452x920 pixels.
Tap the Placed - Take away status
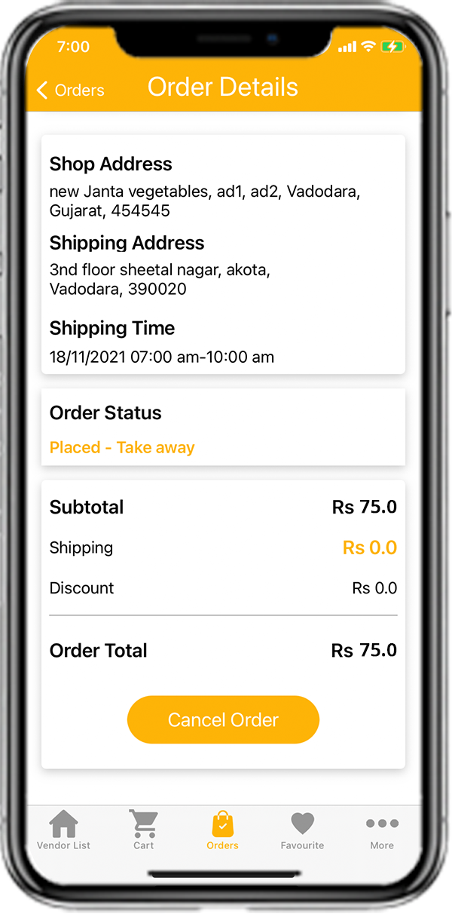pos(122,447)
